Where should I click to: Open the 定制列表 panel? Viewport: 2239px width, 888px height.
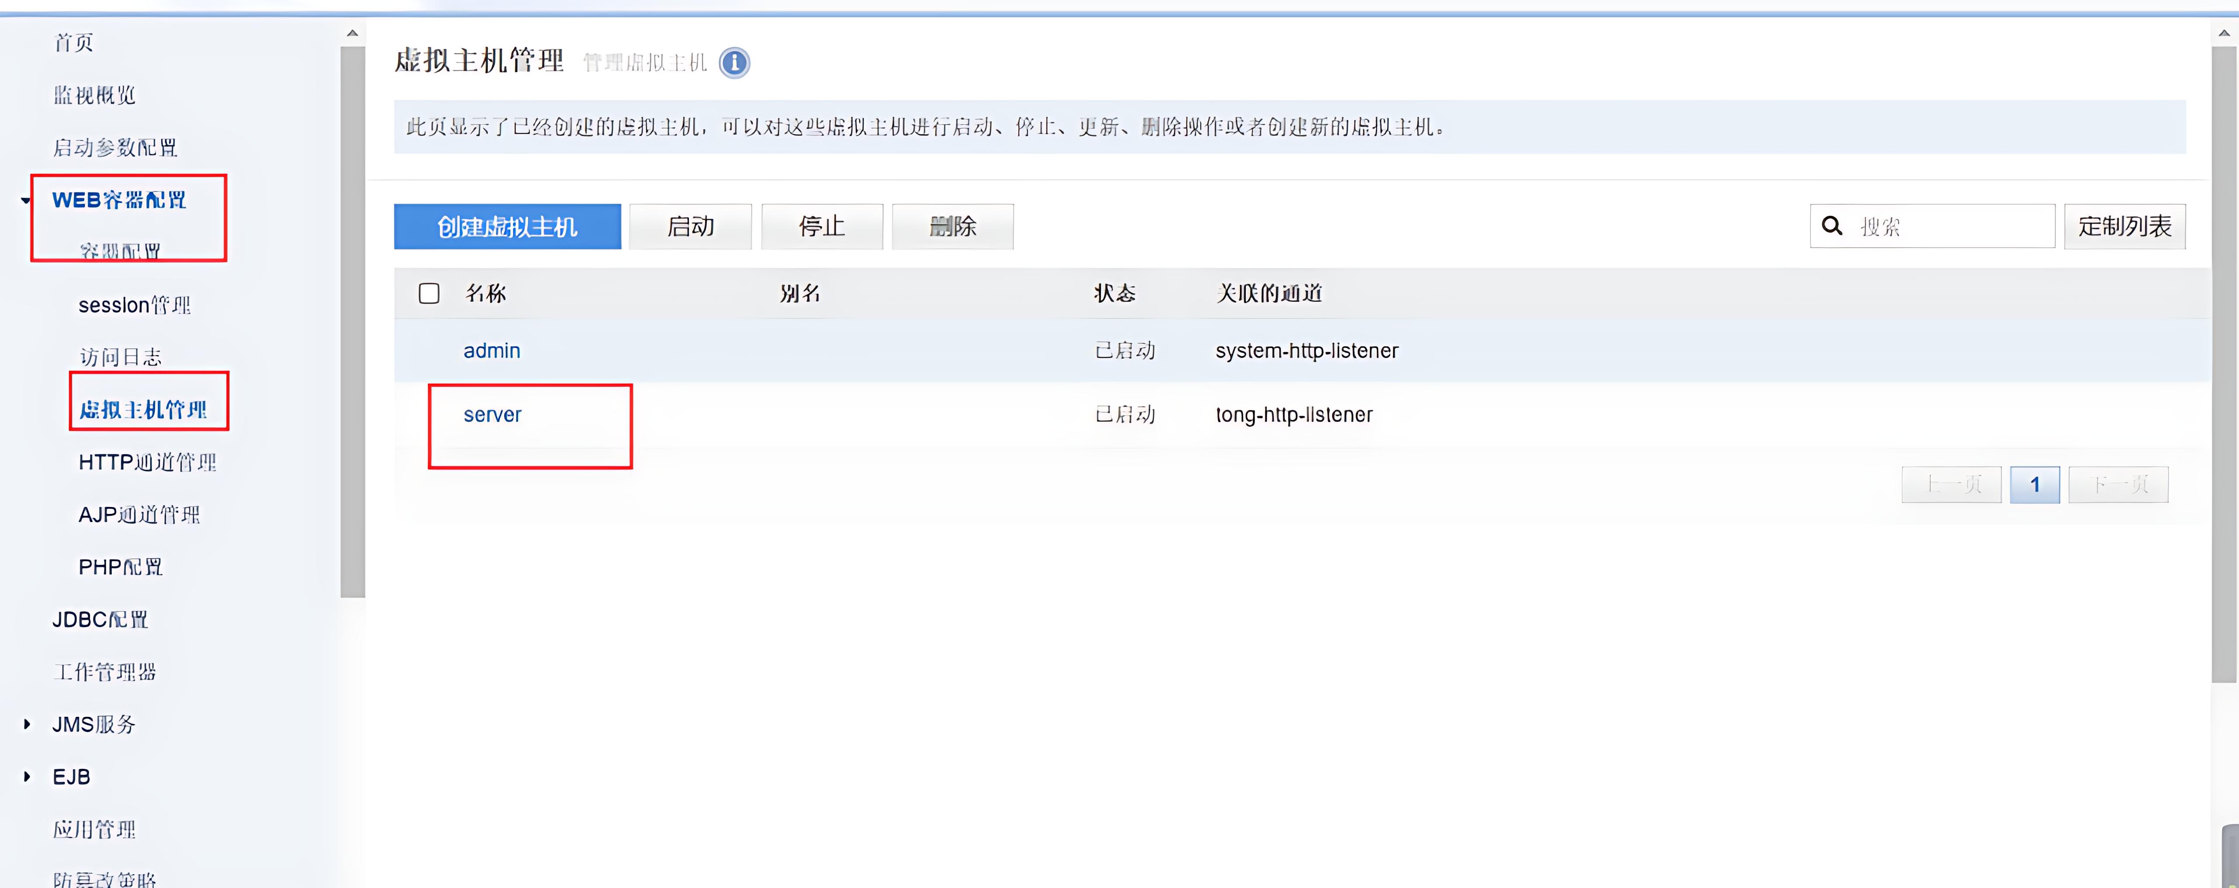tap(2124, 226)
